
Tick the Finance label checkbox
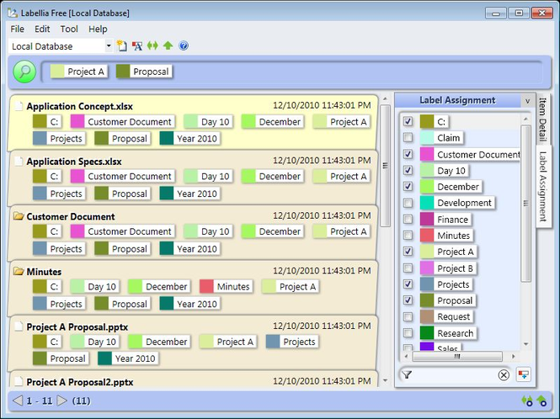point(408,220)
